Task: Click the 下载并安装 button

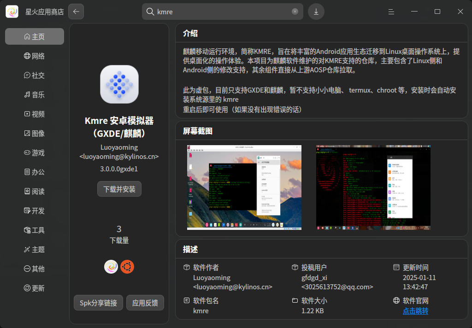Action: [x=119, y=189]
